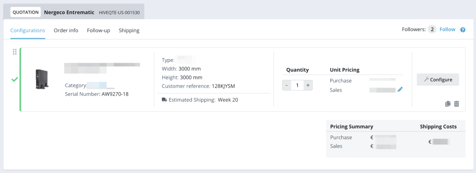Click the HIVEQTE-US-001530 quotation number
The width and height of the screenshot is (476, 173).
point(119,12)
